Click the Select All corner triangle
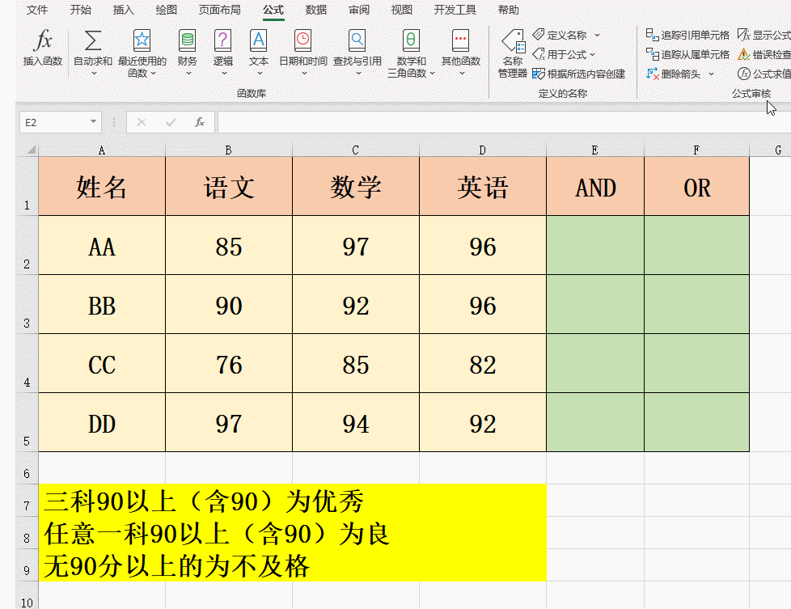Viewport: 791px width, 609px height. click(x=32, y=150)
